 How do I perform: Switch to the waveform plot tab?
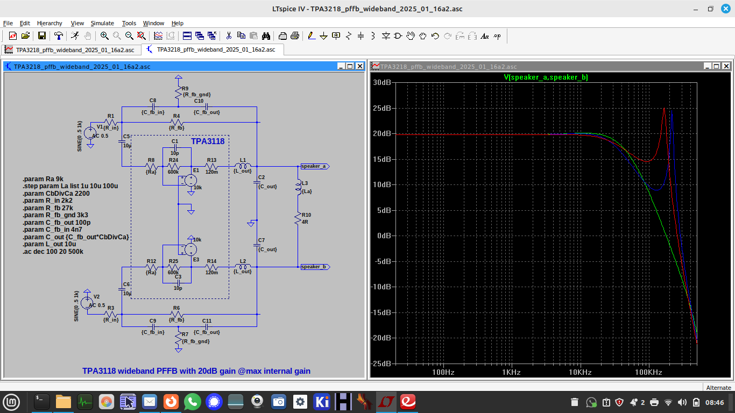coord(70,49)
